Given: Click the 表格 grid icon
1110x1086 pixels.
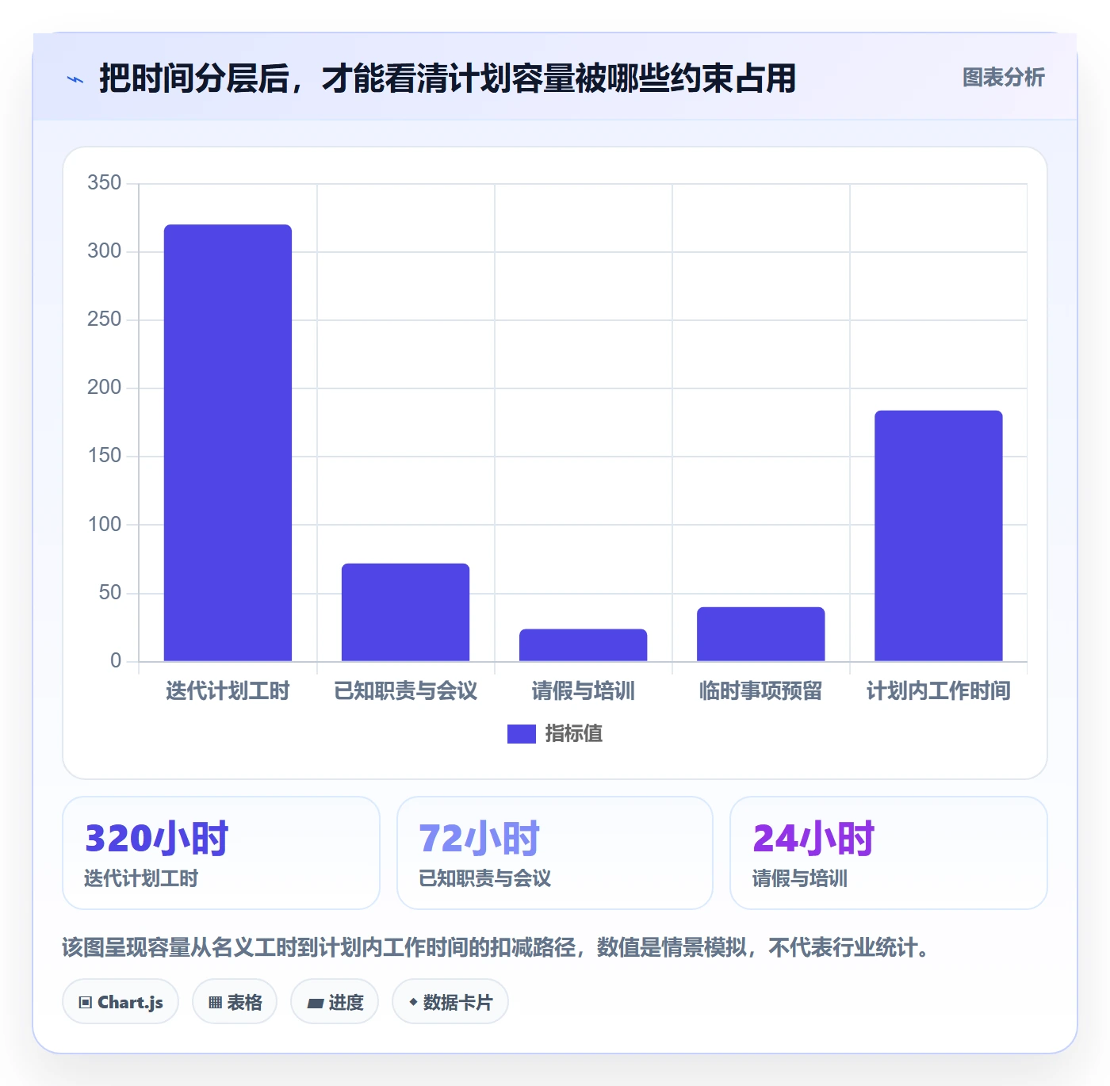Looking at the screenshot, I should click(215, 1003).
